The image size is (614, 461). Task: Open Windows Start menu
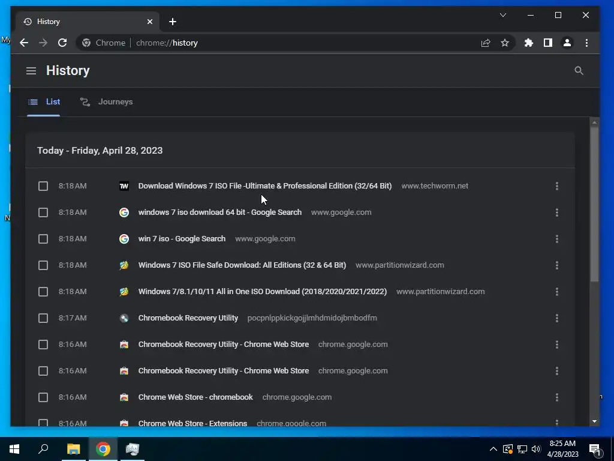pyautogui.click(x=14, y=449)
